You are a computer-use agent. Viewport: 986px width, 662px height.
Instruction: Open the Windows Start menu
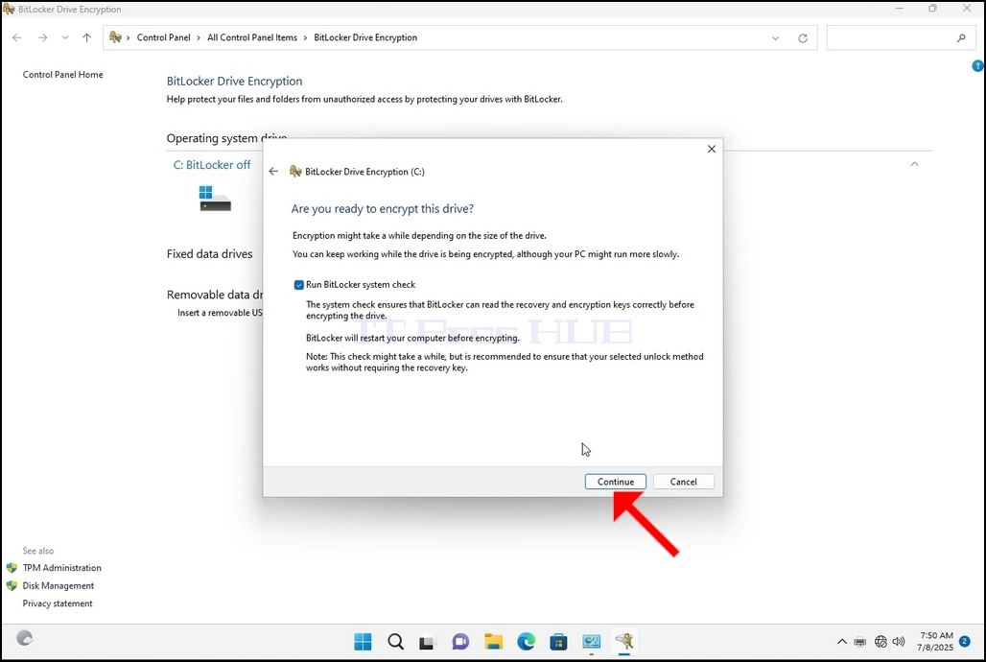(363, 642)
